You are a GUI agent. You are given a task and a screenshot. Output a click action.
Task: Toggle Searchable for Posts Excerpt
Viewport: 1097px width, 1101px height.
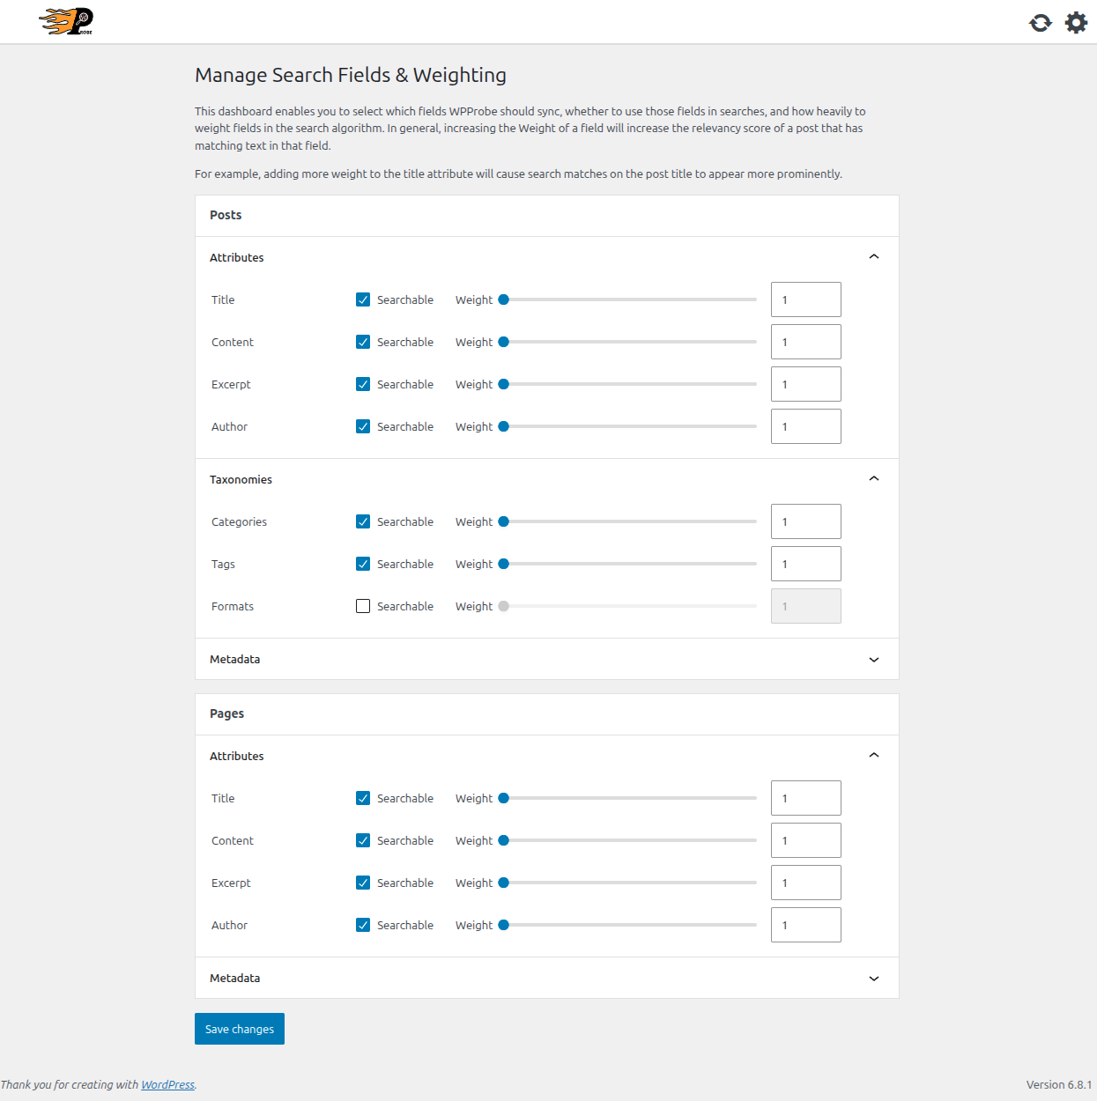click(363, 384)
